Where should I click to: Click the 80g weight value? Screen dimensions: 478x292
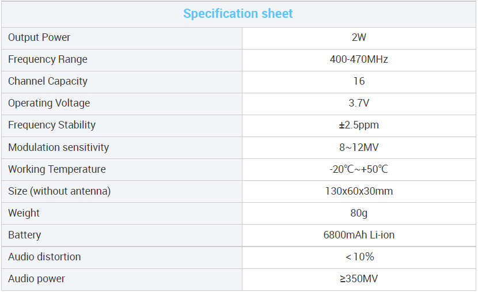pos(359,213)
